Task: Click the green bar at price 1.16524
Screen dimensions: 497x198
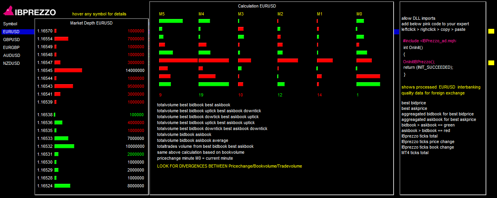Action: pos(62,186)
